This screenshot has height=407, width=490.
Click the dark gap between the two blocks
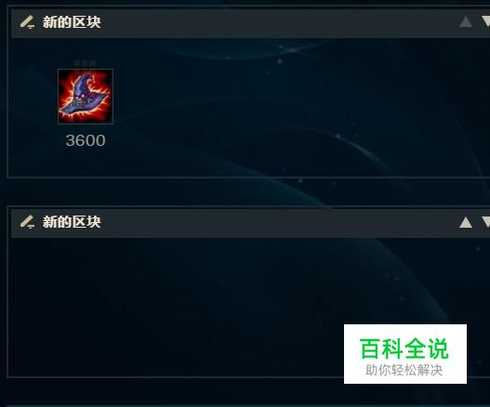click(x=245, y=191)
